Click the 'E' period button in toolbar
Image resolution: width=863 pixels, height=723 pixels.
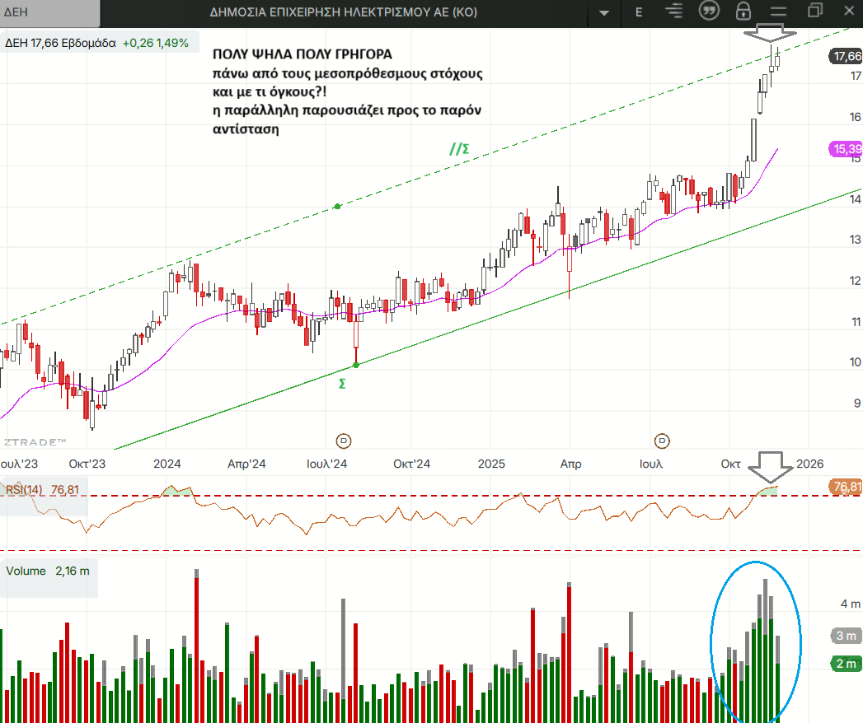coord(639,12)
